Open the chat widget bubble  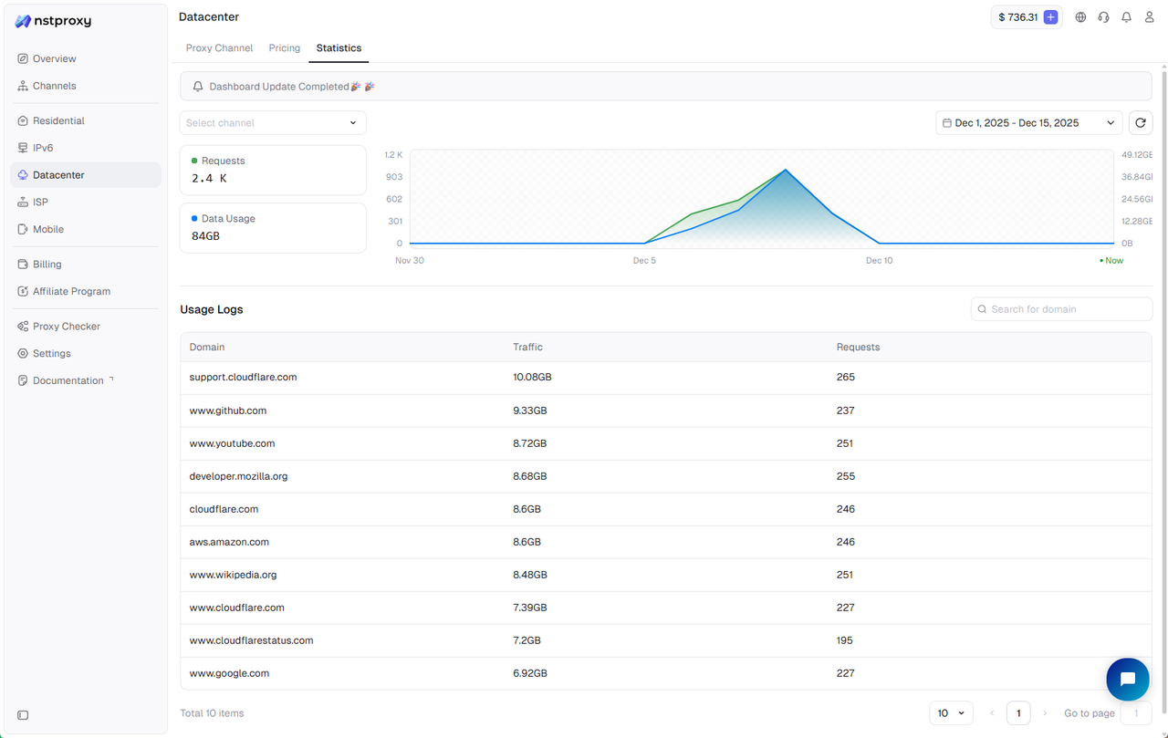tap(1128, 679)
